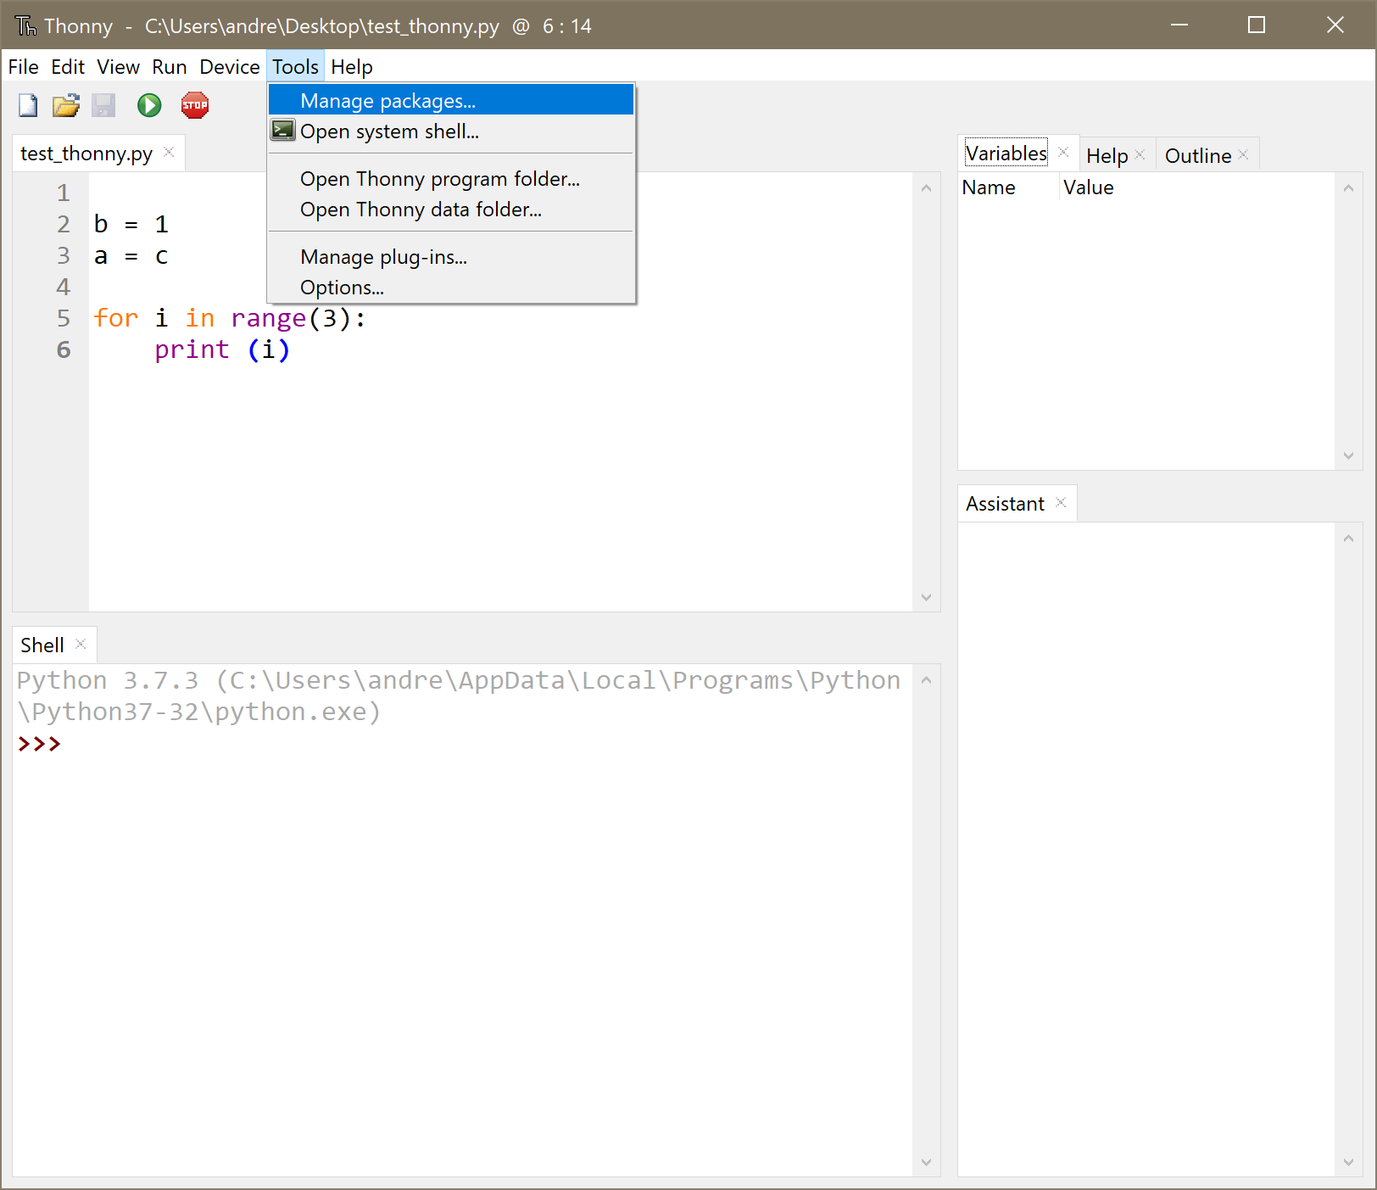1377x1190 pixels.
Task: Click line number 5 in editor gutter
Action: coord(64,318)
